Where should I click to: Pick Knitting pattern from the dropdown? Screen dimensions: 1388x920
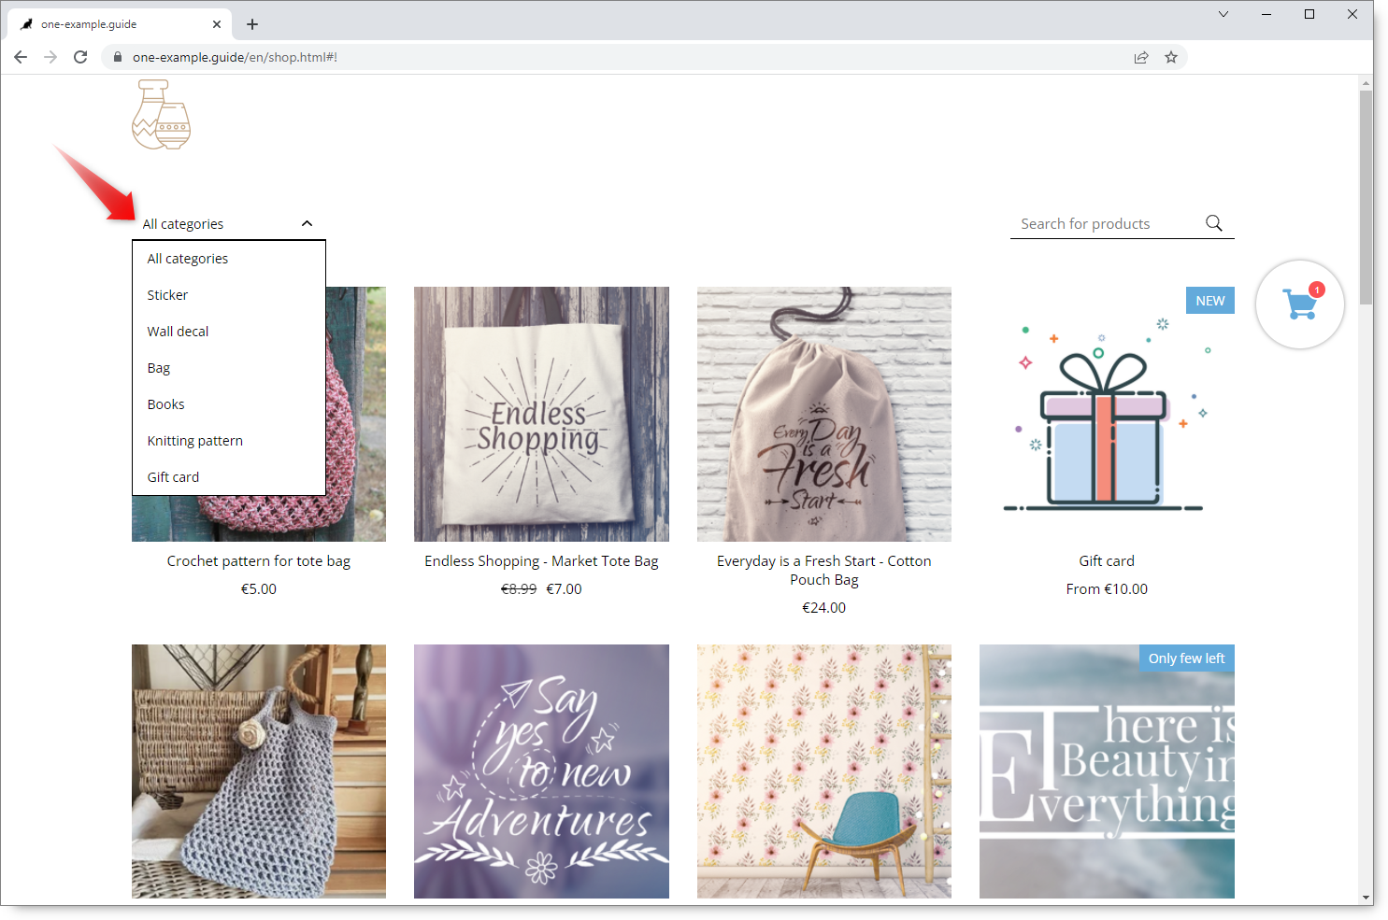(x=194, y=441)
